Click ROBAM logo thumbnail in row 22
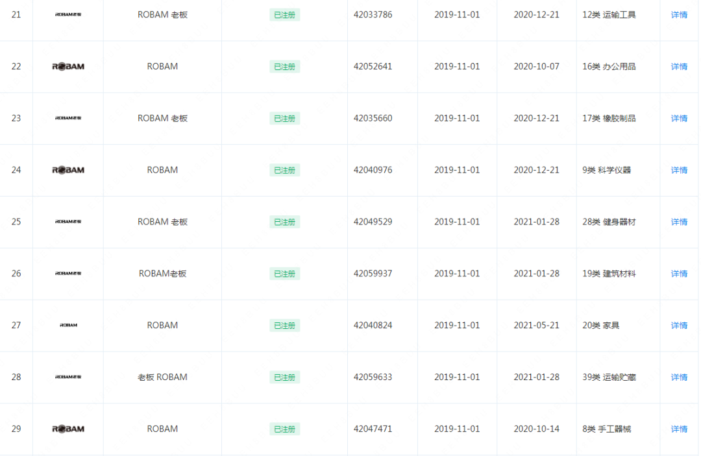 68,67
